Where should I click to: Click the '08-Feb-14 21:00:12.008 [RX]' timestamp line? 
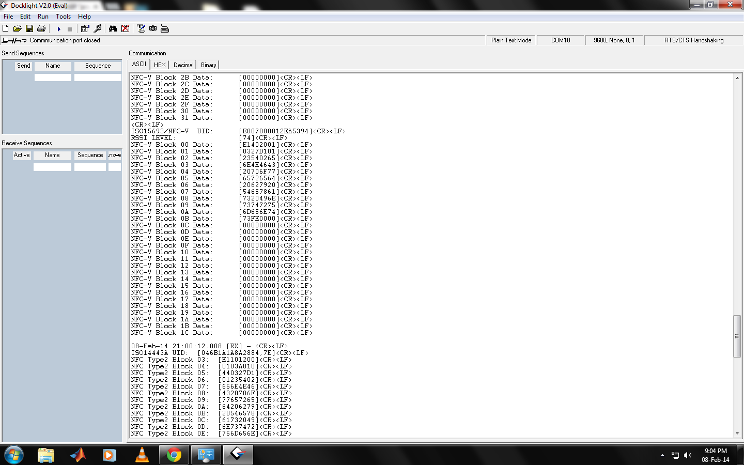pos(209,346)
